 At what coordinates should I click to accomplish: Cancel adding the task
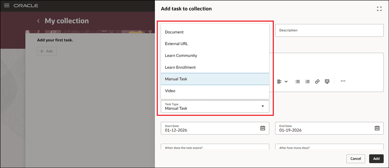[x=355, y=158]
